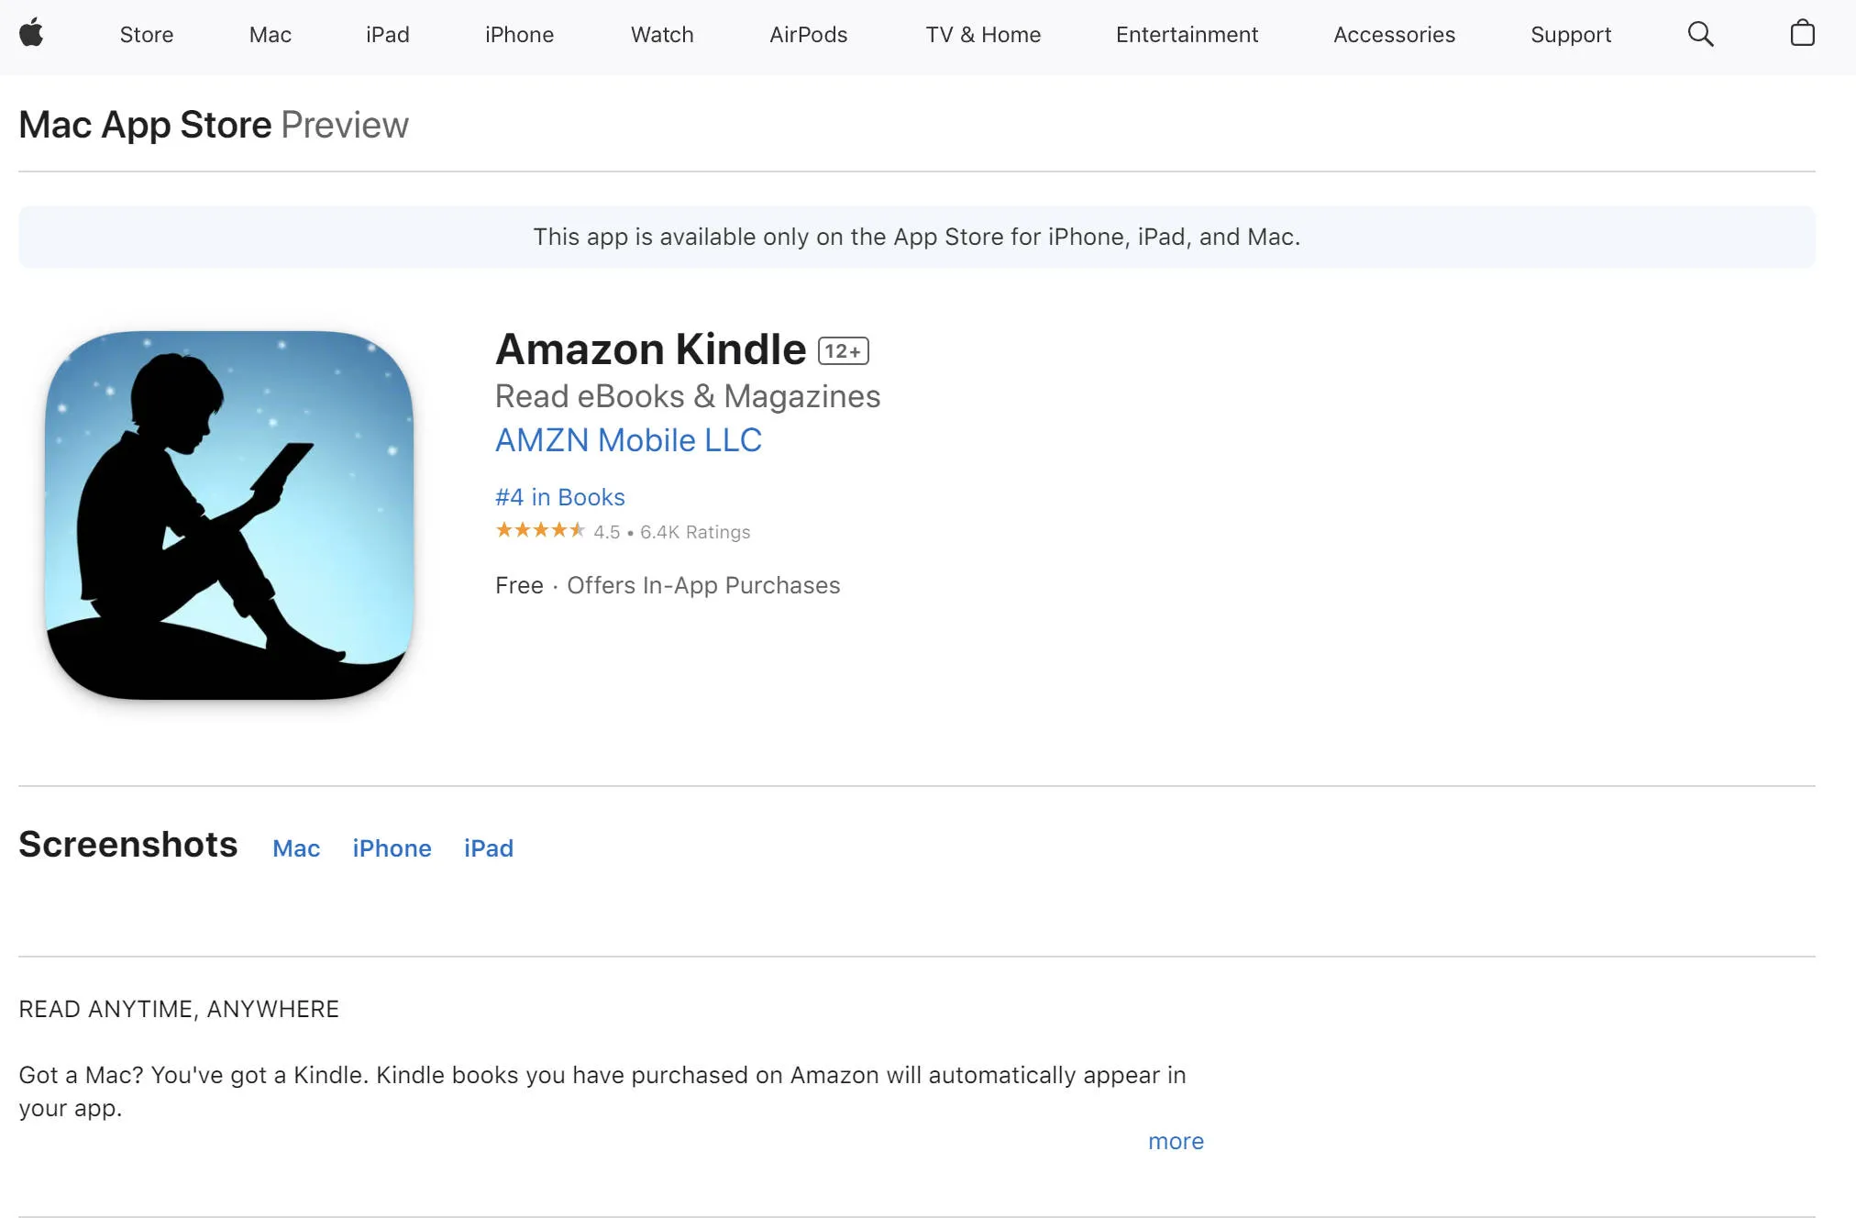Open the AMZN Mobile LLC developer link

pyautogui.click(x=628, y=440)
